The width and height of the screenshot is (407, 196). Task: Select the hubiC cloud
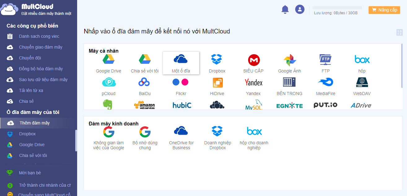point(182,105)
